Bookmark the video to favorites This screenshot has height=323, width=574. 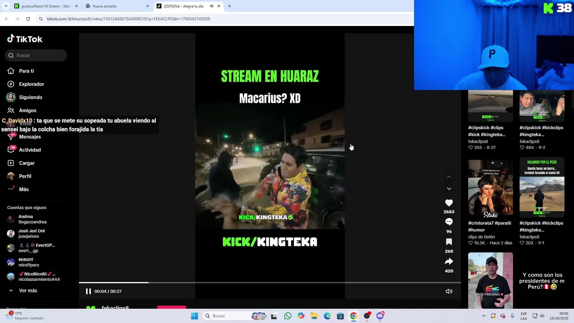pos(449,242)
